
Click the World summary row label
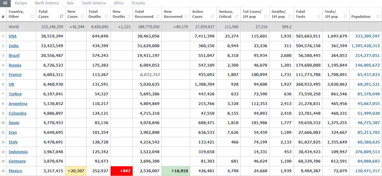pos(13,27)
